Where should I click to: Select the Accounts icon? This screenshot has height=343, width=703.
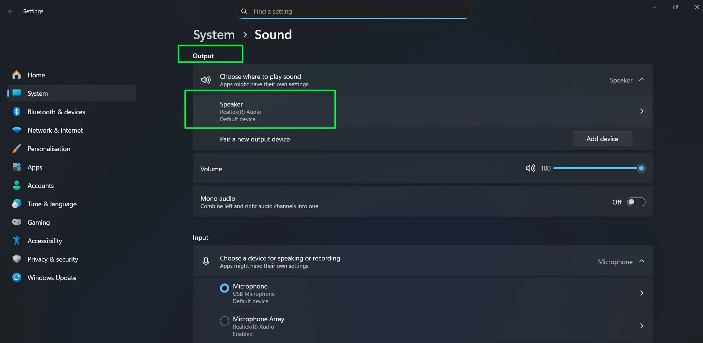pos(17,185)
